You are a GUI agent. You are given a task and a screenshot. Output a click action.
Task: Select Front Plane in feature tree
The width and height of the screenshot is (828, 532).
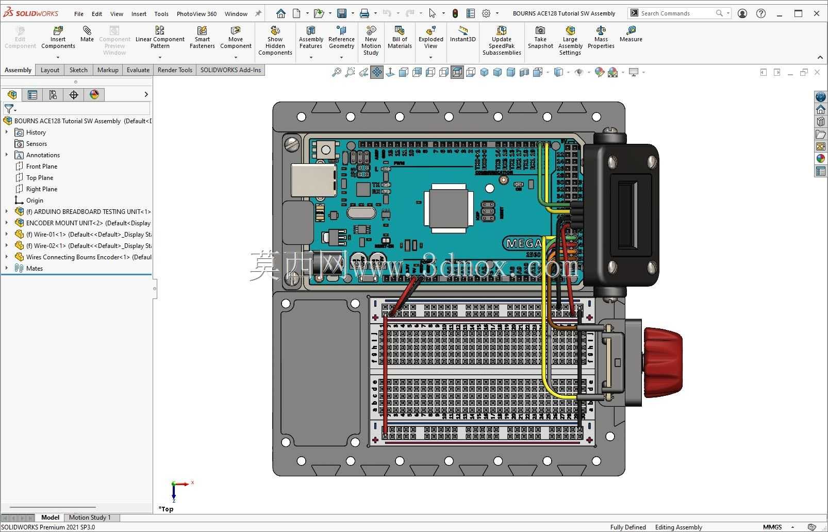pos(42,167)
